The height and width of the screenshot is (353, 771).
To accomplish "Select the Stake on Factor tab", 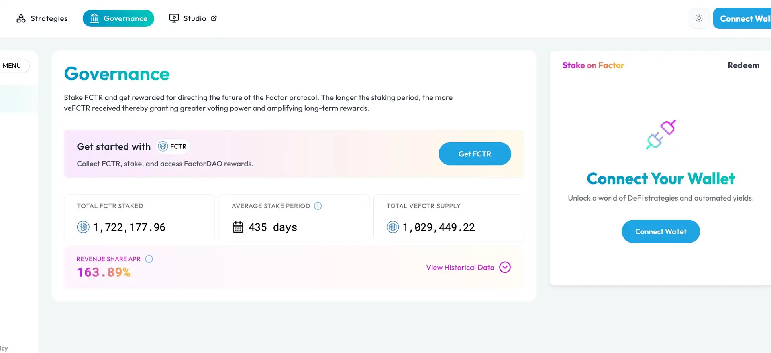I will point(593,65).
